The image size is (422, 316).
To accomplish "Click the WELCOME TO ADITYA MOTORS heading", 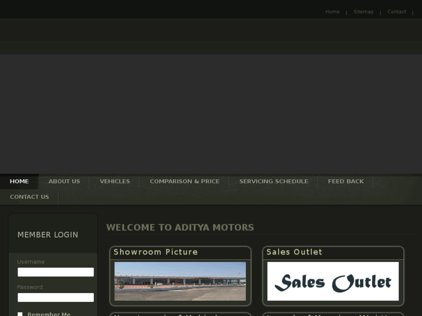I will click(180, 227).
